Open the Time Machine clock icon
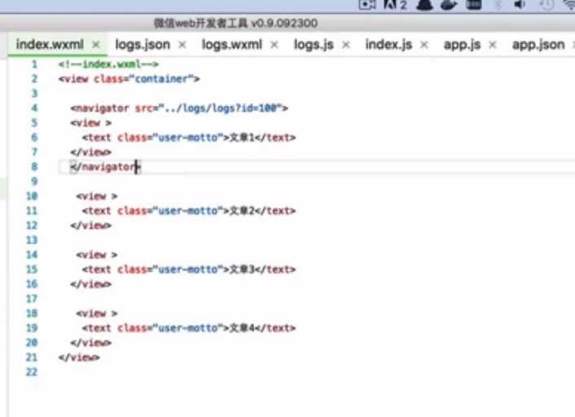Viewport: 575px width, 417px height. [546, 4]
